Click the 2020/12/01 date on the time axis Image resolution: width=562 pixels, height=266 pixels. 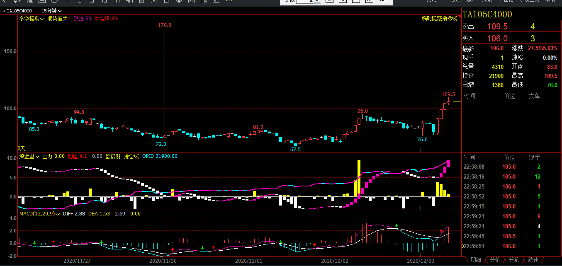coord(248,261)
